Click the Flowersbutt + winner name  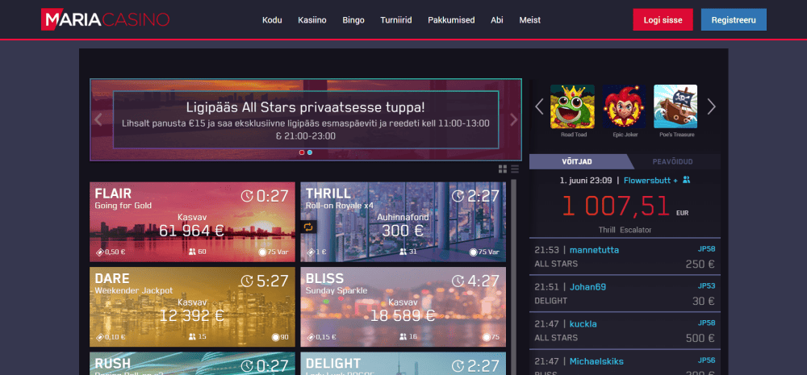pos(650,181)
